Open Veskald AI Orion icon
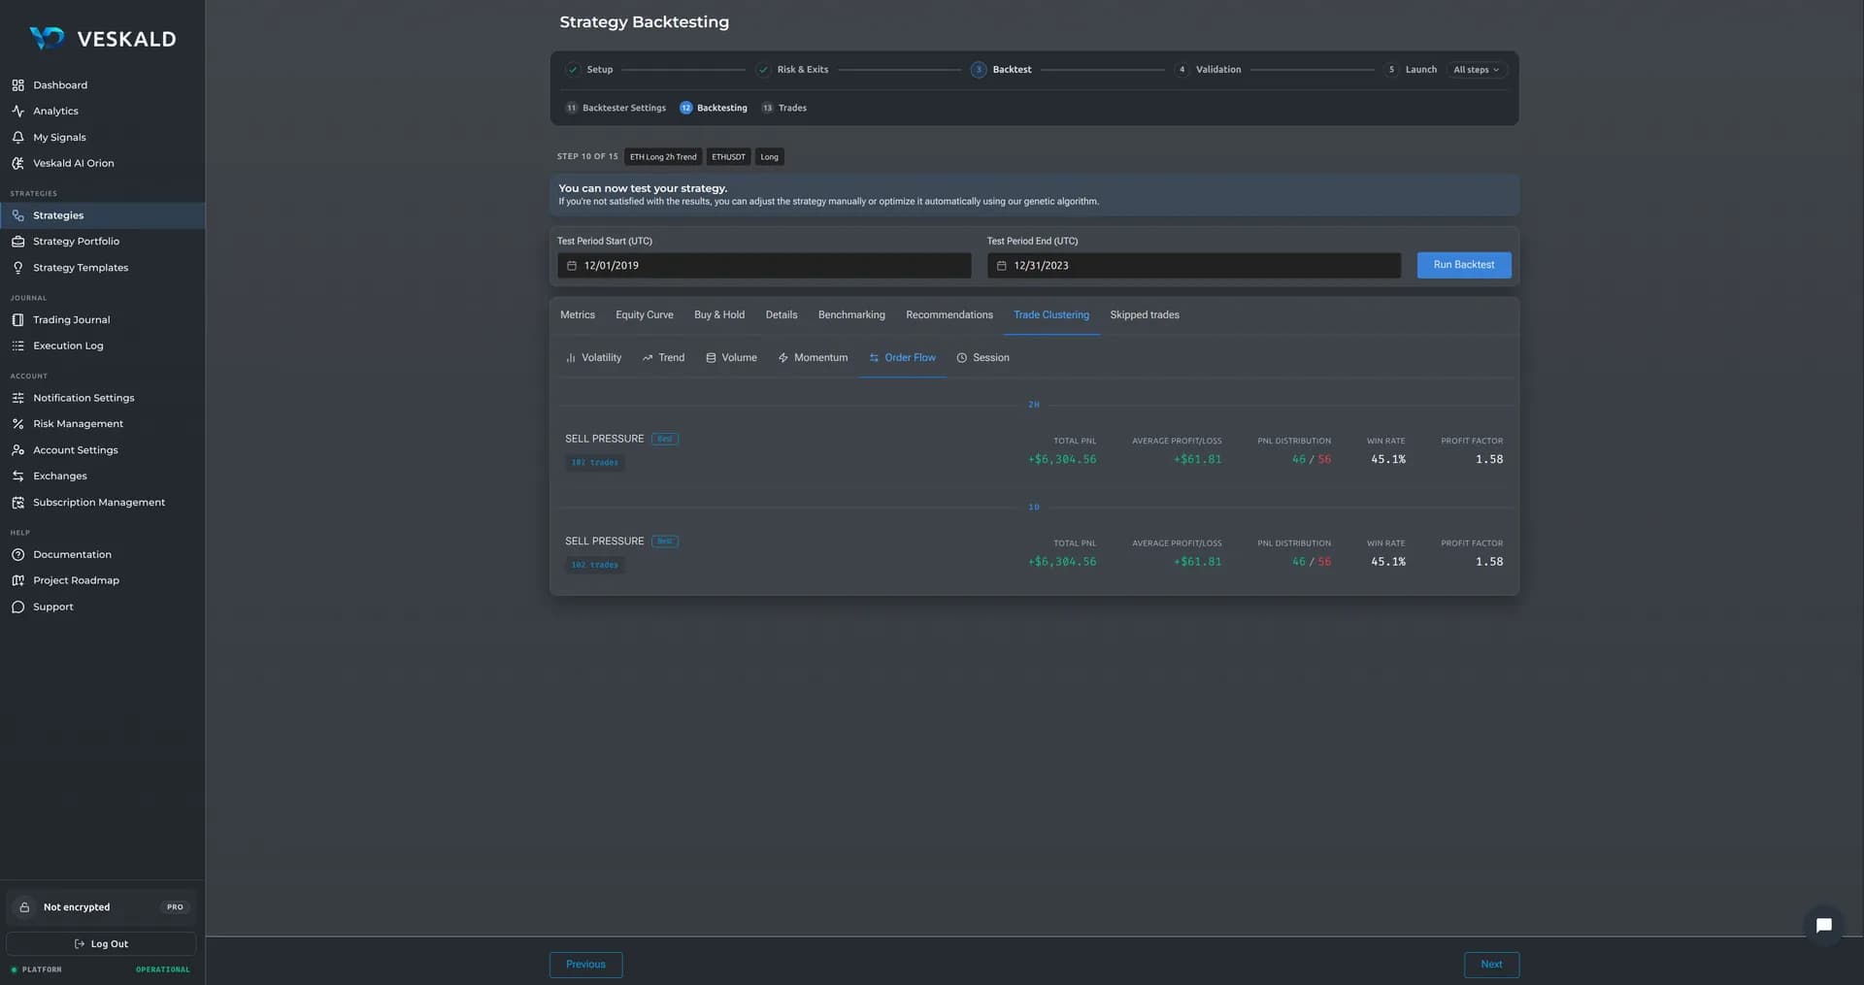This screenshot has height=985, width=1864. (x=17, y=164)
